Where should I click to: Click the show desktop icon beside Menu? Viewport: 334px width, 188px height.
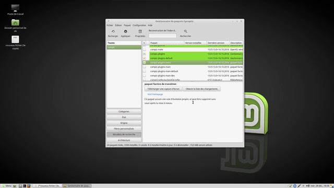[15, 186]
